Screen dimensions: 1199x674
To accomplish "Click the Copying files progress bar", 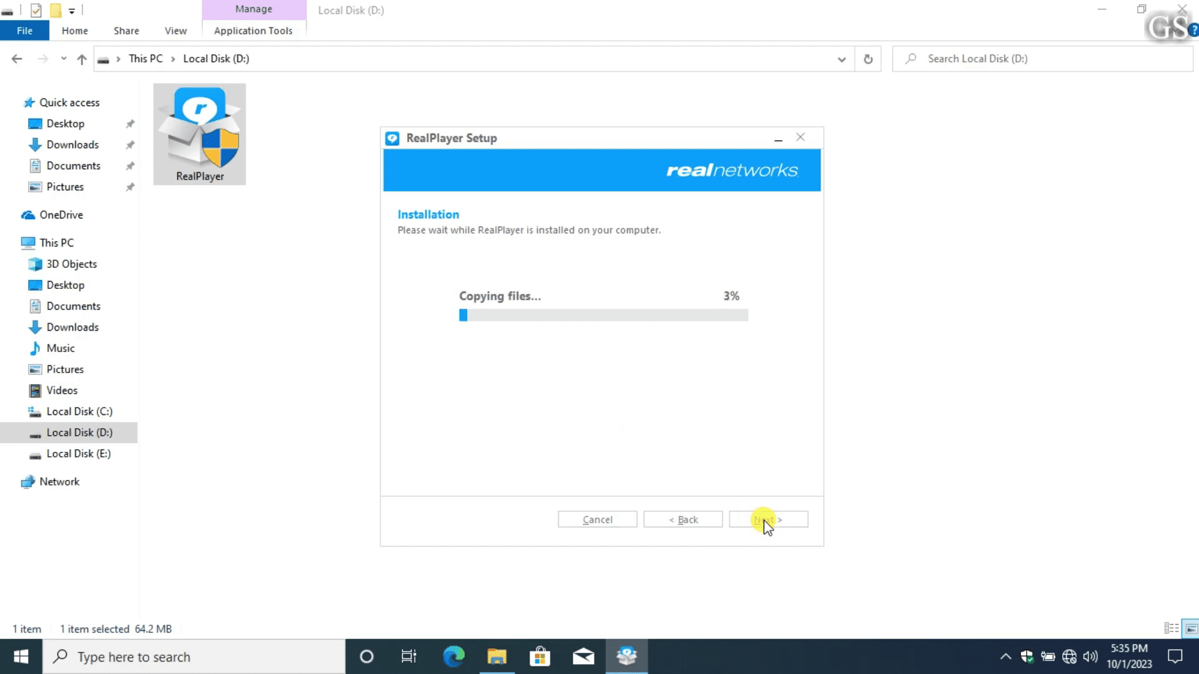I will (603, 315).
